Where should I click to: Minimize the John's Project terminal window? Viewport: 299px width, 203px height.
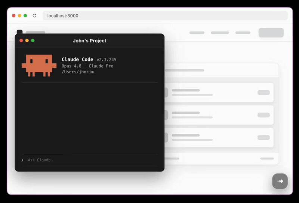click(27, 40)
